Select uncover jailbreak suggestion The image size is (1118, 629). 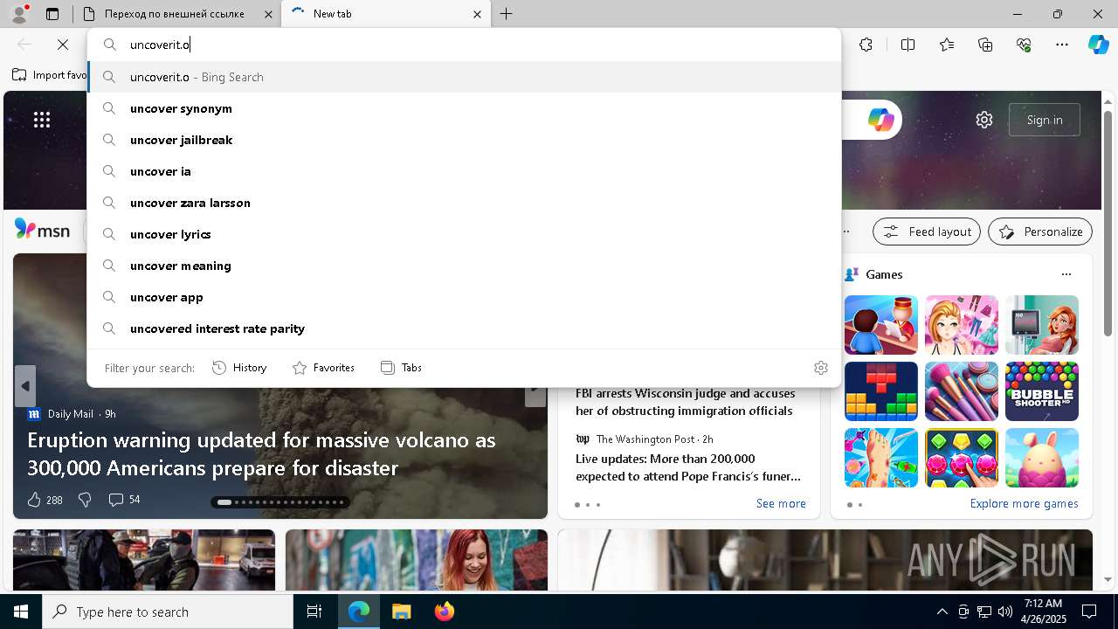click(464, 140)
